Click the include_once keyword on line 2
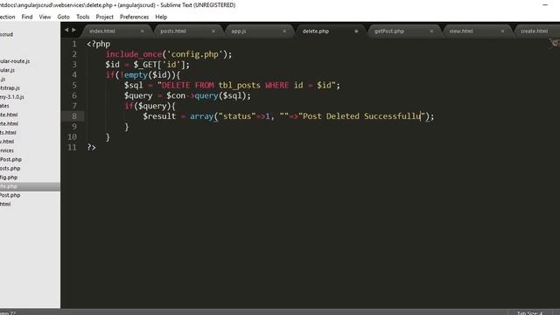The height and width of the screenshot is (315, 560). pyautogui.click(x=134, y=54)
